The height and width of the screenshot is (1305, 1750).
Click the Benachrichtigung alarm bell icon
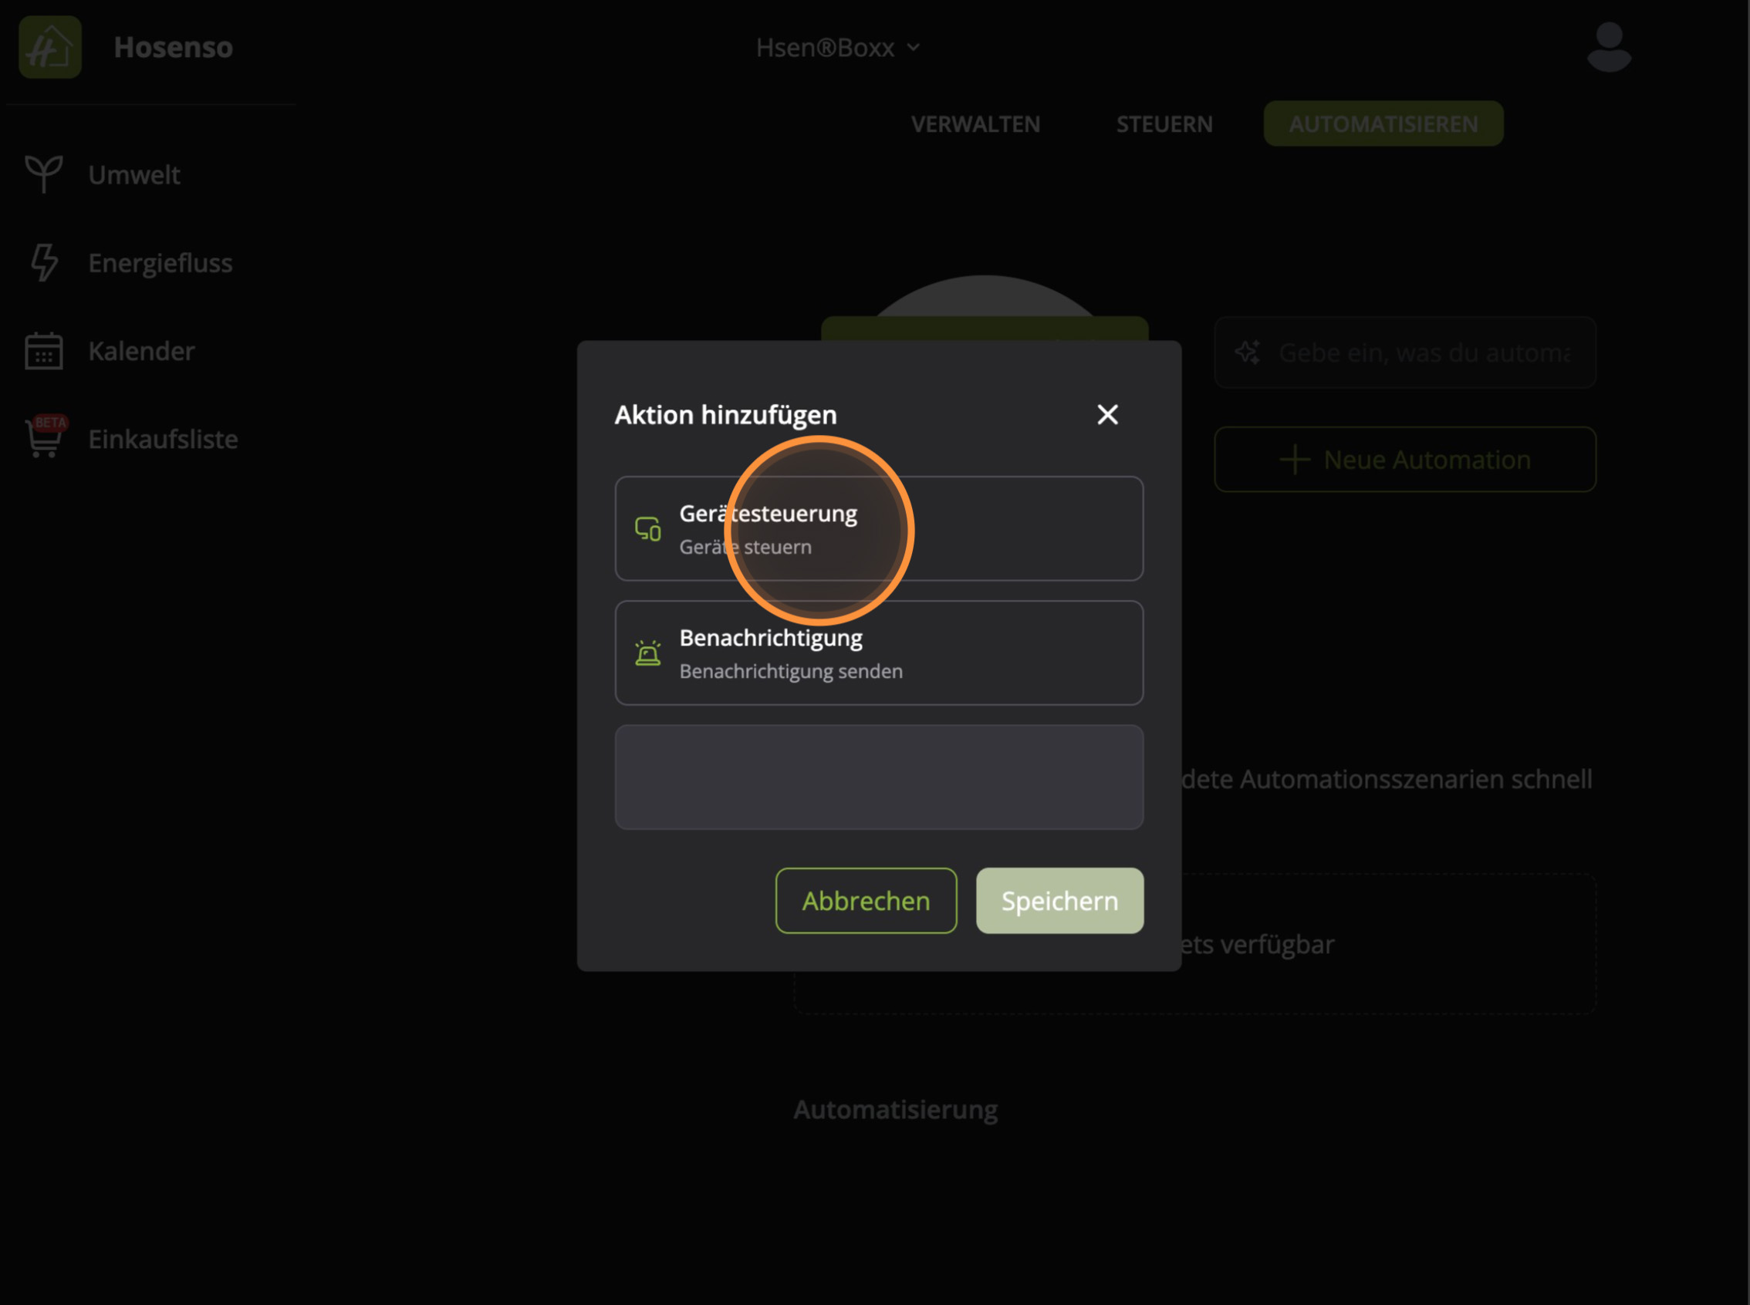[648, 653]
